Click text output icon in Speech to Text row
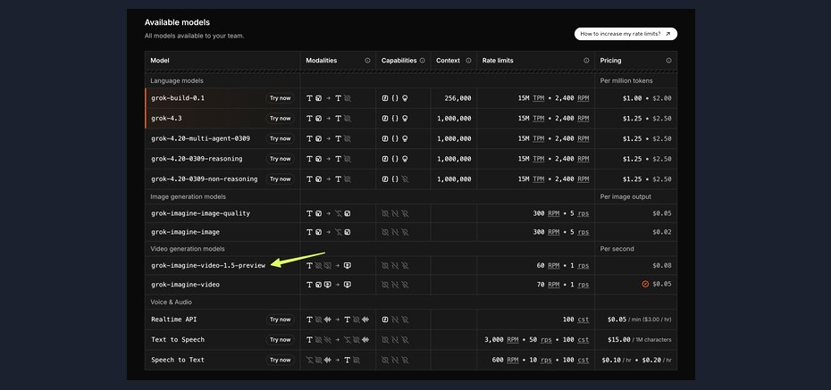The image size is (831, 390). point(347,360)
